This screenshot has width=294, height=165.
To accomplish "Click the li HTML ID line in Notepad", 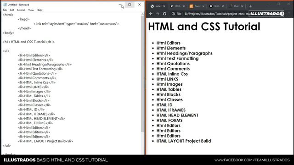I will tap(31, 110).
